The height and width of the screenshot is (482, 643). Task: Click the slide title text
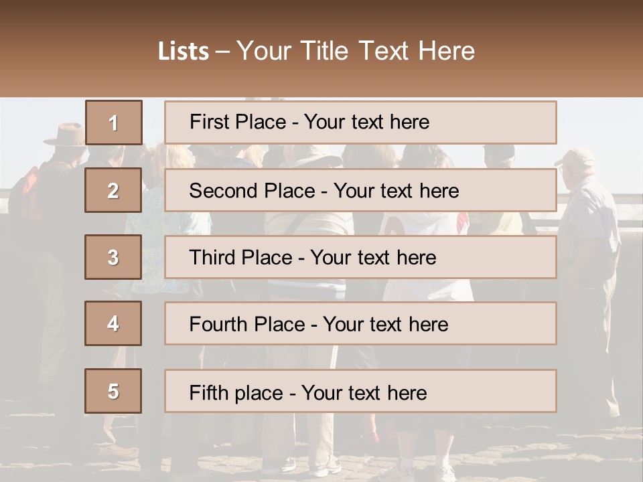point(316,51)
